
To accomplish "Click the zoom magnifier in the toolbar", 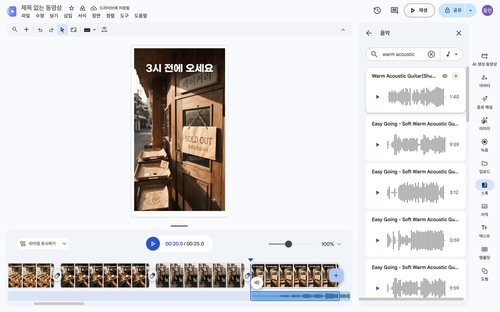I will (x=15, y=30).
